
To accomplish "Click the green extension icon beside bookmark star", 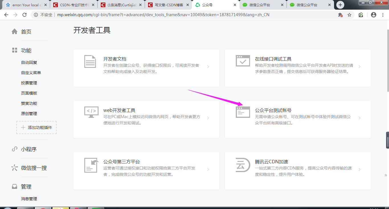I will point(361,15).
